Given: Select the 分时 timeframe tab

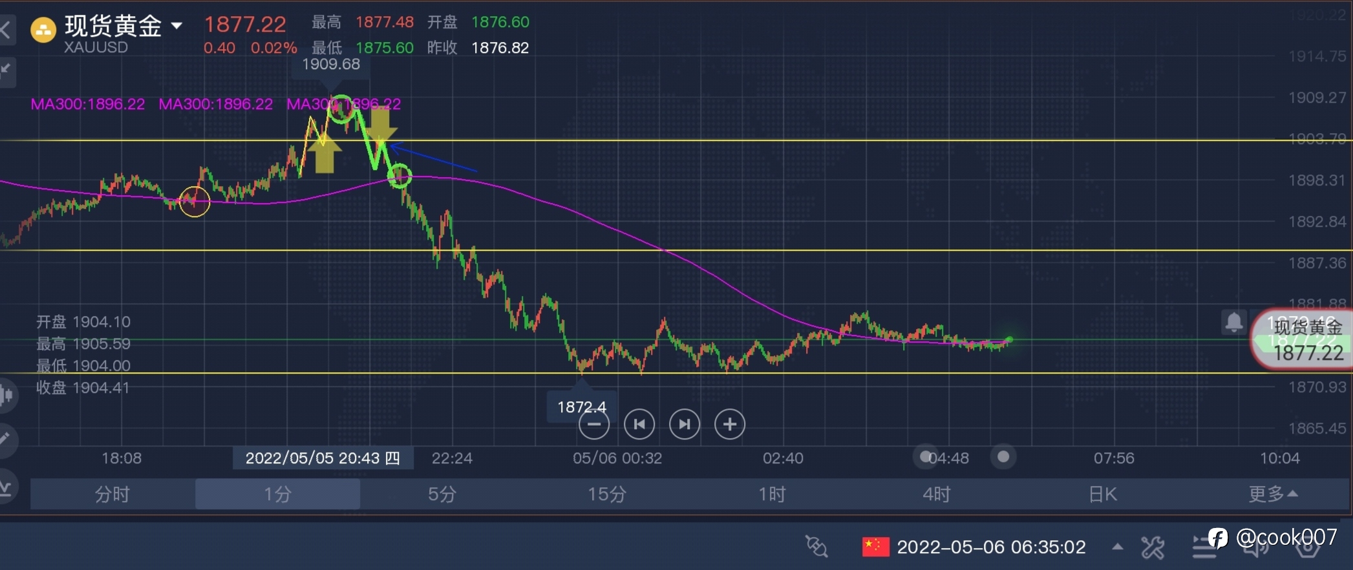Looking at the screenshot, I should [112, 494].
